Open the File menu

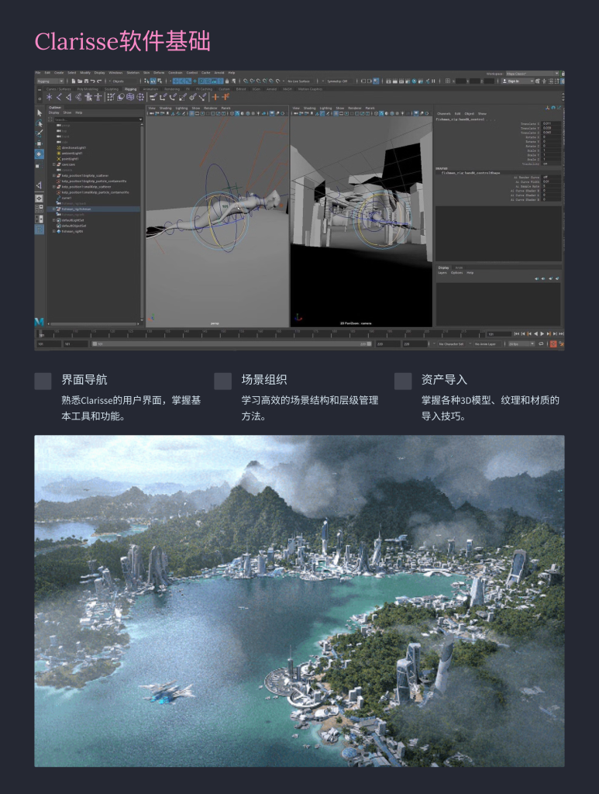38,73
